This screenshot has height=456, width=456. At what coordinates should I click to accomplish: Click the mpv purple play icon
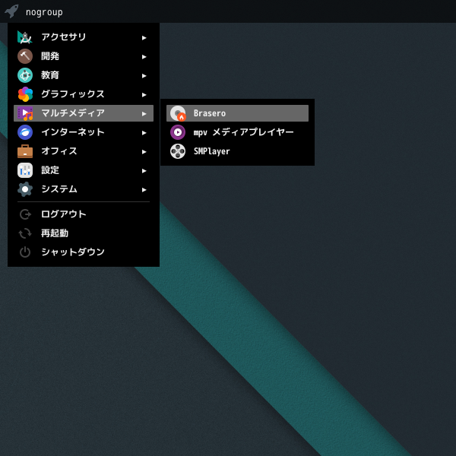[x=178, y=132]
